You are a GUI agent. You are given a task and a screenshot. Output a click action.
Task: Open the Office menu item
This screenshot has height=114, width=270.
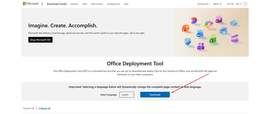click(85, 4)
